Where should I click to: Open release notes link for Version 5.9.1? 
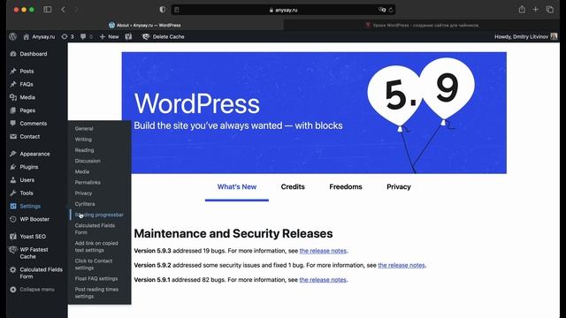point(323,279)
